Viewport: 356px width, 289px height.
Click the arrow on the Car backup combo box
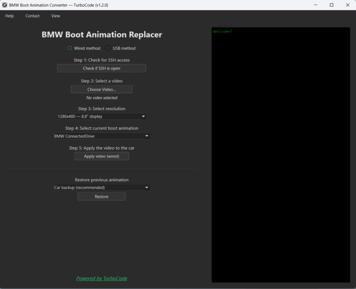point(146,188)
